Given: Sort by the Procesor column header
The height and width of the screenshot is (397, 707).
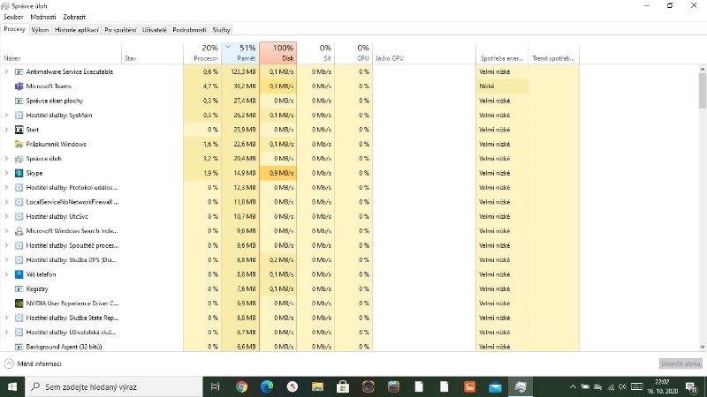Looking at the screenshot, I should tap(202, 53).
